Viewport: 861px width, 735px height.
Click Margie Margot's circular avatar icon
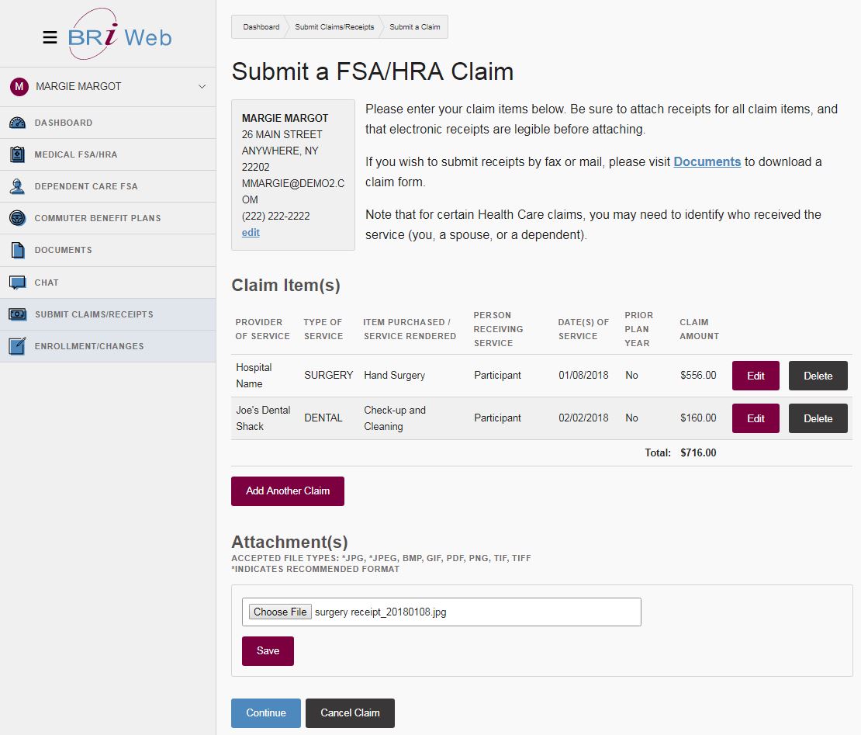coord(19,86)
